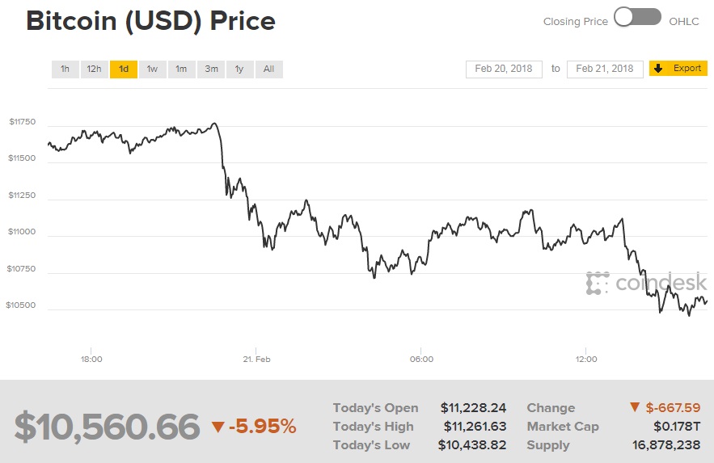Click the download arrow icon on Export
The height and width of the screenshot is (463, 714).
pos(658,69)
